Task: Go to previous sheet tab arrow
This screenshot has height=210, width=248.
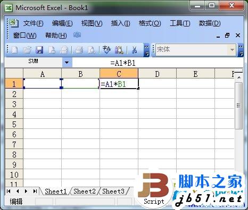Action: pos(18,191)
